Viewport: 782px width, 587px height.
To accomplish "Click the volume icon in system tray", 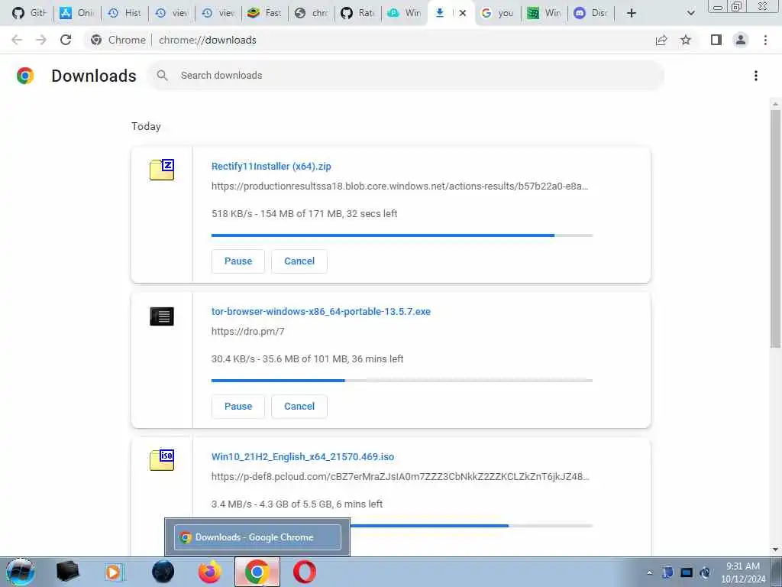I will pyautogui.click(x=705, y=572).
